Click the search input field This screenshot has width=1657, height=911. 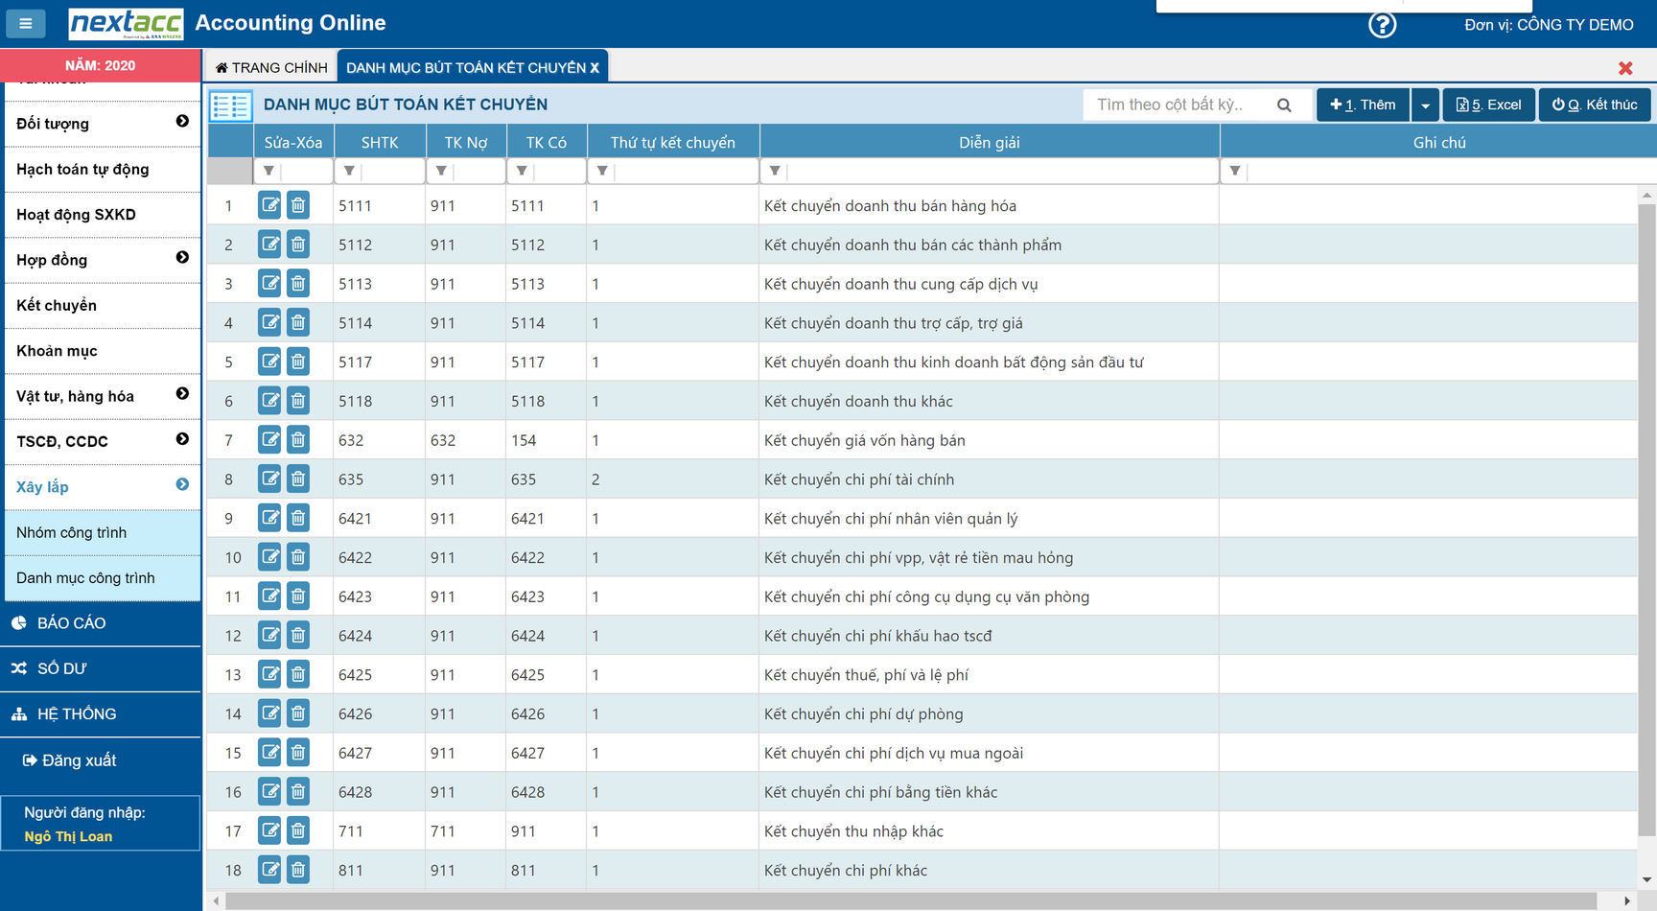[x=1178, y=105]
